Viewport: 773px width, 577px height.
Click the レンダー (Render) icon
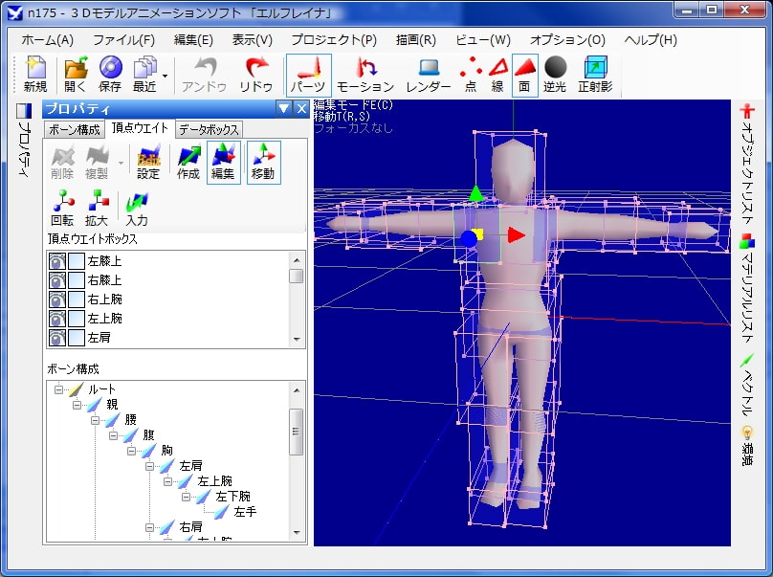pos(428,75)
